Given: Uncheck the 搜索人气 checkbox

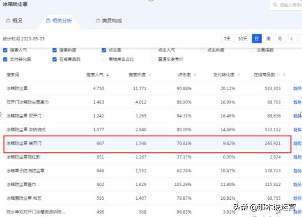Looking at the screenshot, I should coord(5,50).
